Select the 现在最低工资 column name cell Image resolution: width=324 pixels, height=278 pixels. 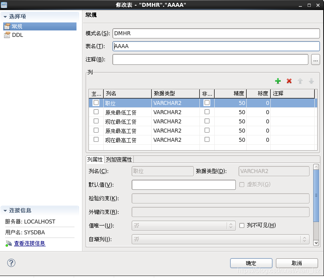pos(127,121)
